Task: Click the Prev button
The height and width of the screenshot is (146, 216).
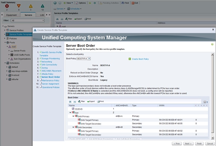Action: coord(177,144)
